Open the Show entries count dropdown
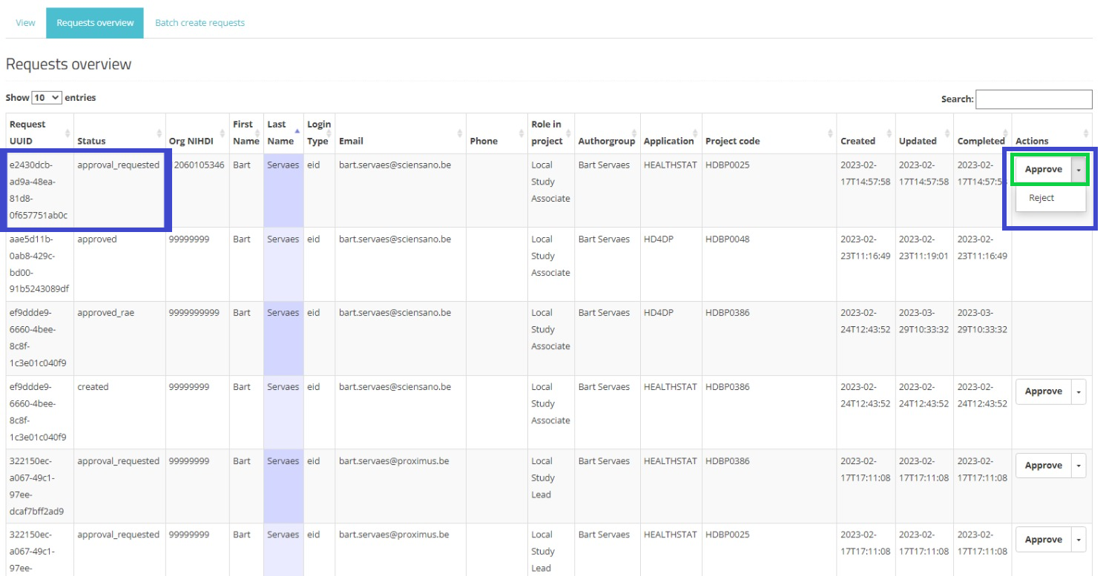 point(47,98)
